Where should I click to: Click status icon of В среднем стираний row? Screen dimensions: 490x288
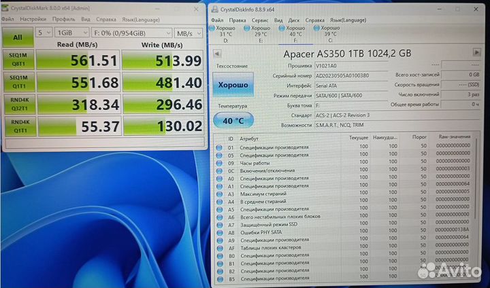pos(220,202)
